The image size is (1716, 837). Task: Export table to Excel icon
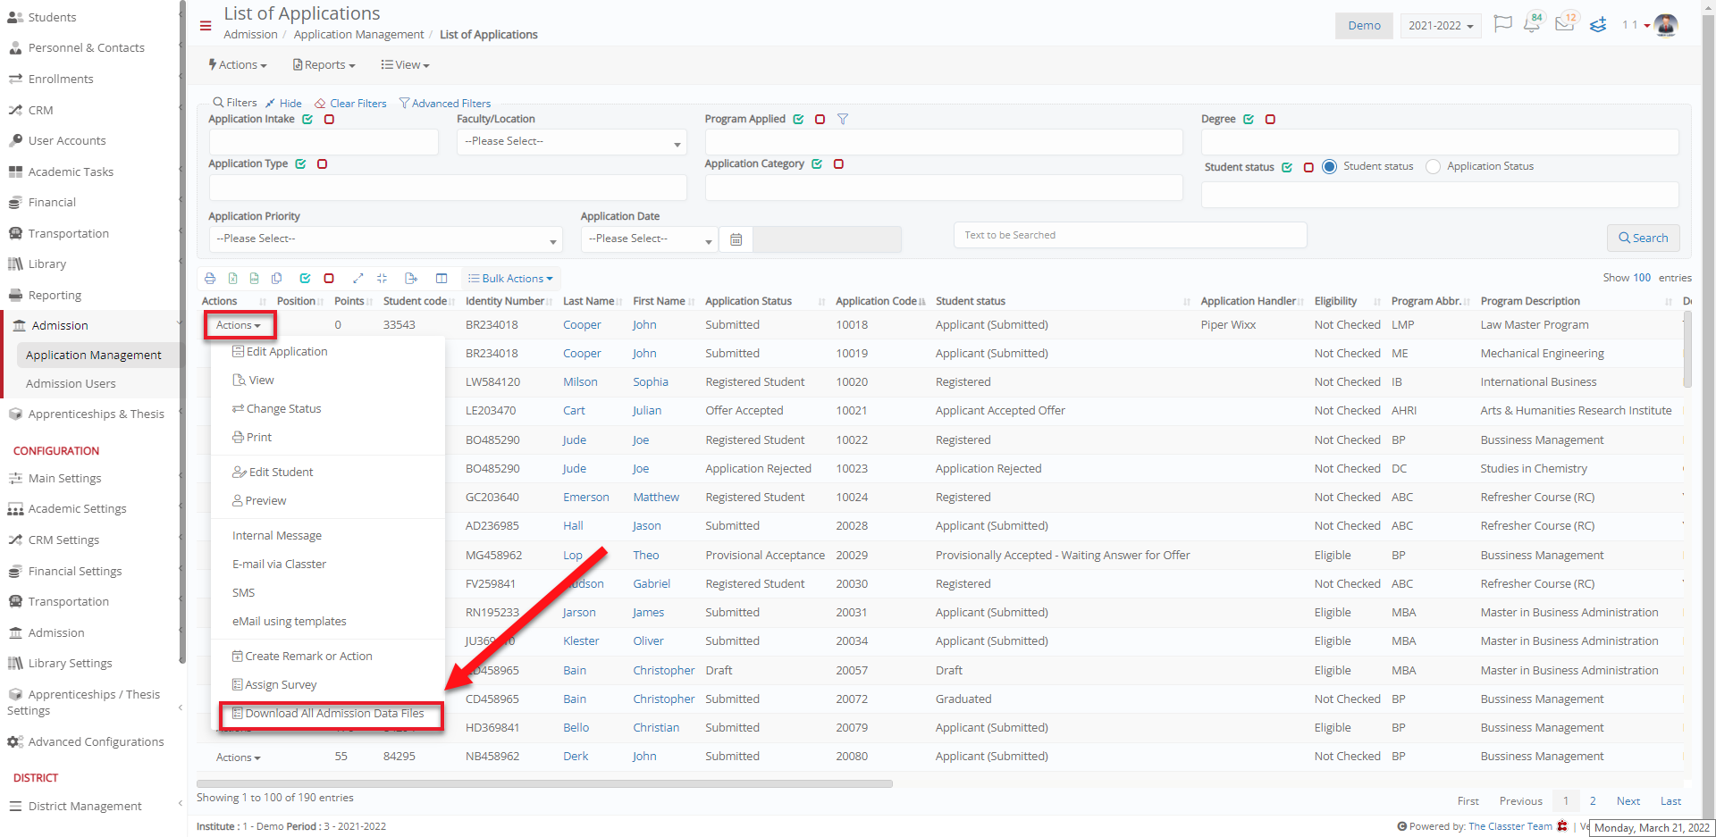232,278
